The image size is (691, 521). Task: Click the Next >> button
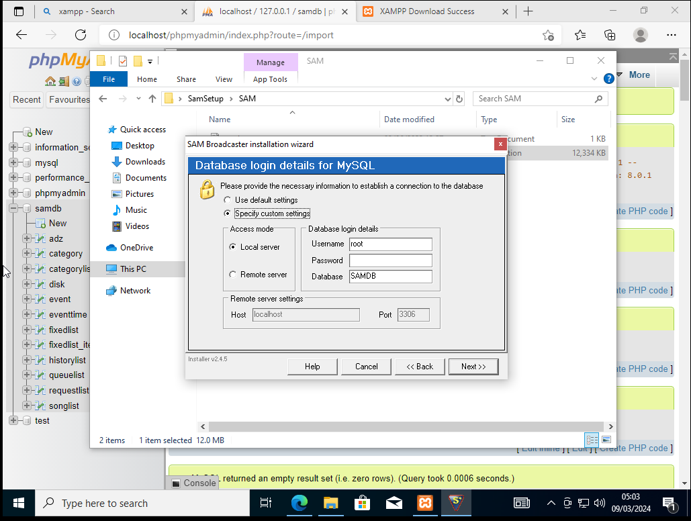pos(473,367)
